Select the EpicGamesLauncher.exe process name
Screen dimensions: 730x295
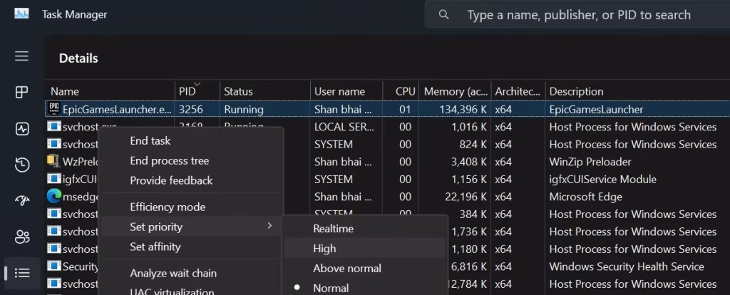click(x=117, y=110)
